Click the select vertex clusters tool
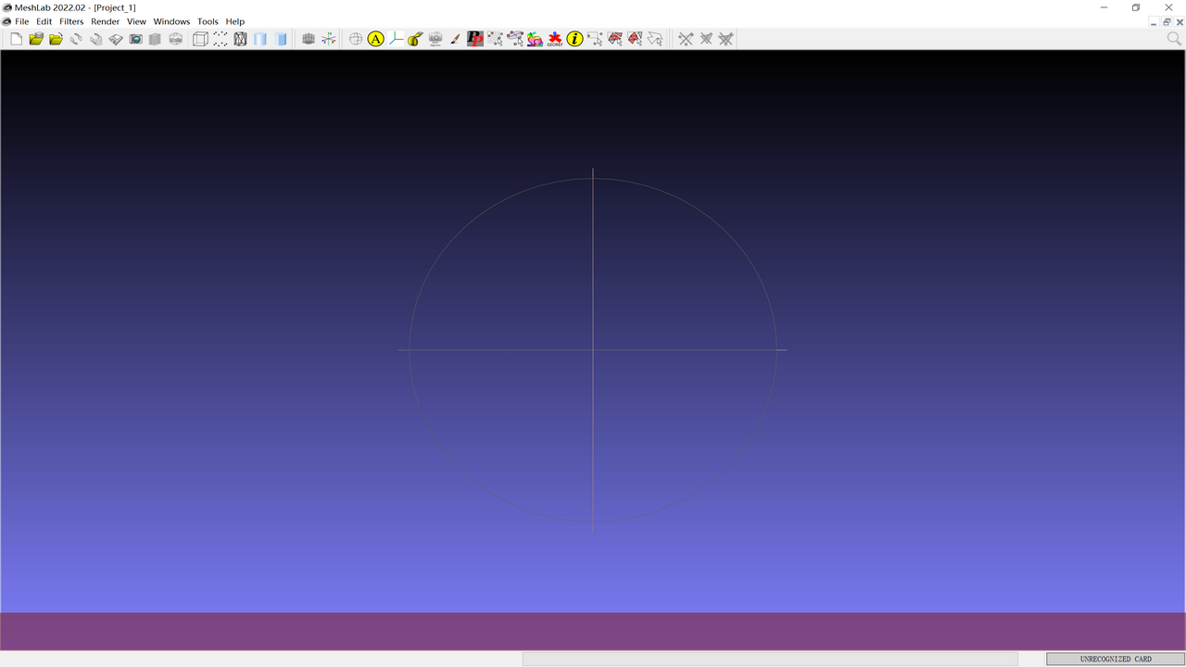Screen dimensions: 1186x667 point(515,39)
